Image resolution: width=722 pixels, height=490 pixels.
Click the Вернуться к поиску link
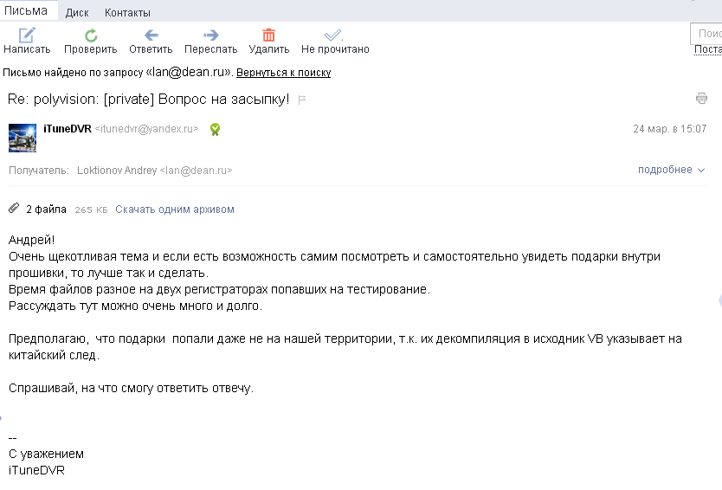click(284, 73)
